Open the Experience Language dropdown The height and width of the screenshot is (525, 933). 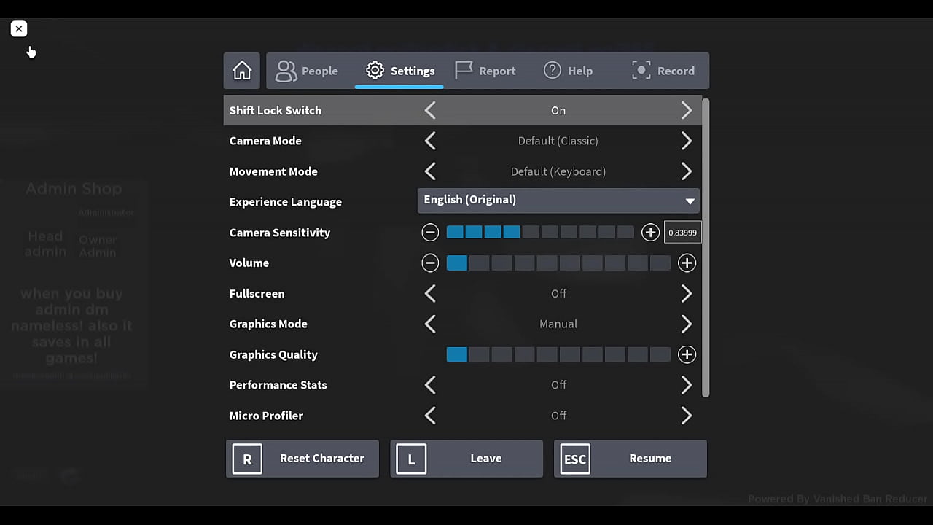pyautogui.click(x=558, y=201)
